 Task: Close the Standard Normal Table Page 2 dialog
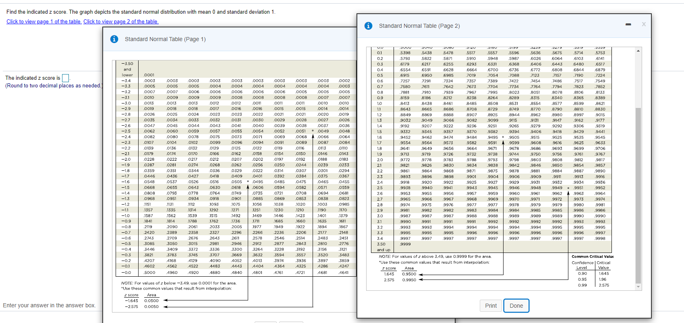coord(644,24)
